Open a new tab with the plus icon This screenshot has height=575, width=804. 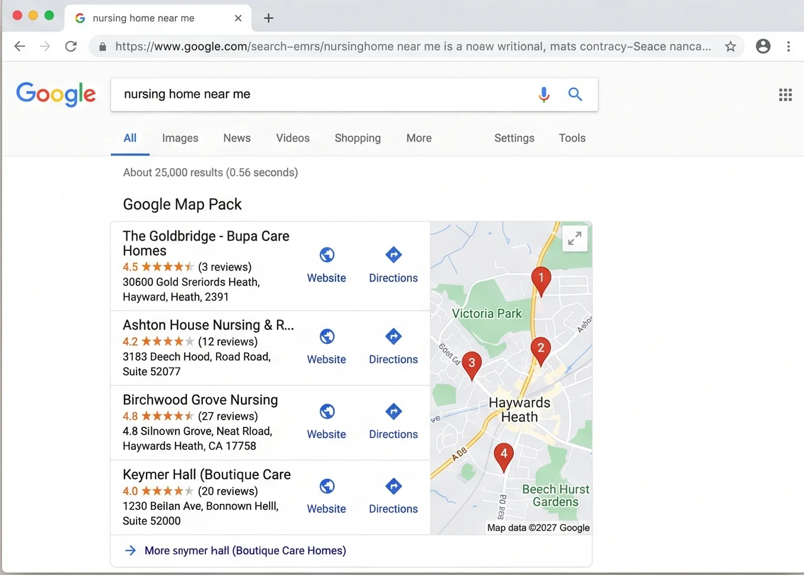click(x=268, y=18)
